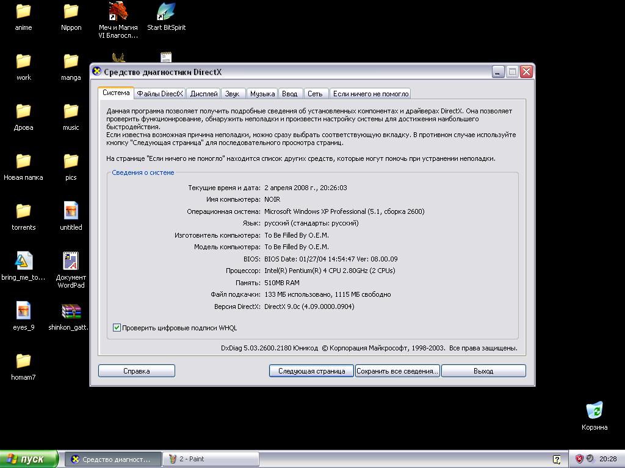Screen dimensions: 625x468
Task: Open the shinkon_gatt WinRAR archive
Action: (71, 311)
